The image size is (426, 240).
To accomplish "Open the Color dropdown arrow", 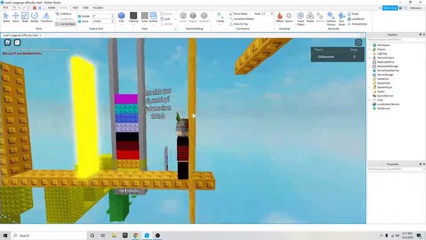I will click(x=144, y=25).
